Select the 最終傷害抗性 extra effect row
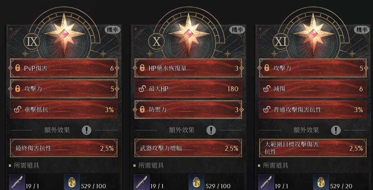373x190 pixels. pos(64,148)
